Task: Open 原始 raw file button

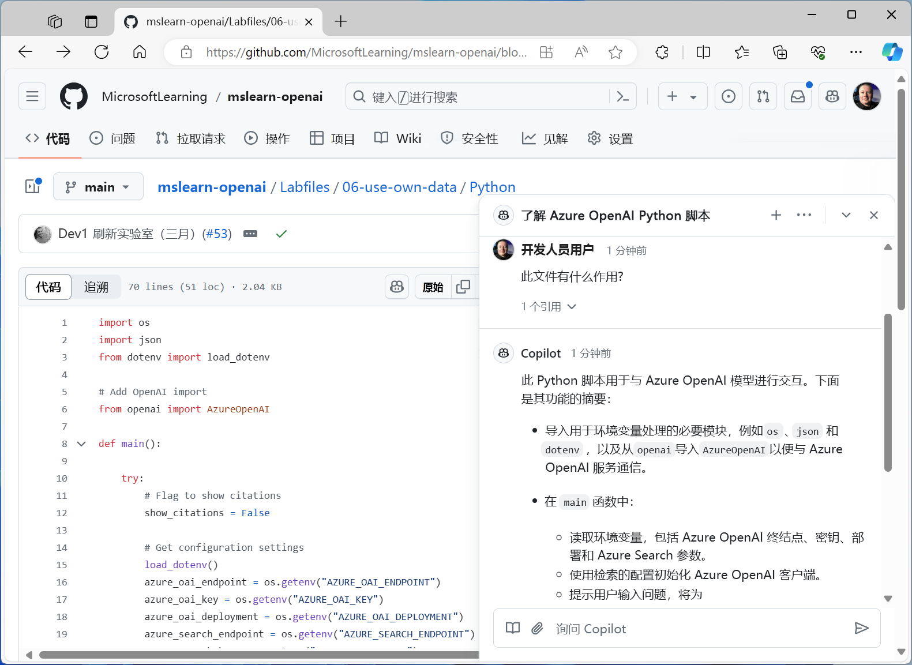Action: 433,287
